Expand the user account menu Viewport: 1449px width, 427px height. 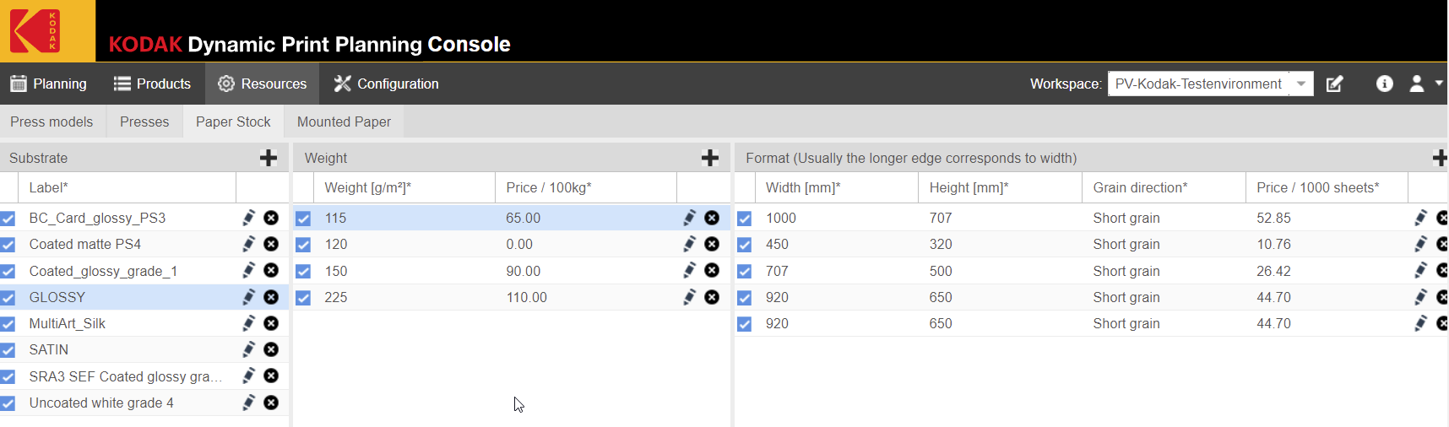tap(1425, 84)
